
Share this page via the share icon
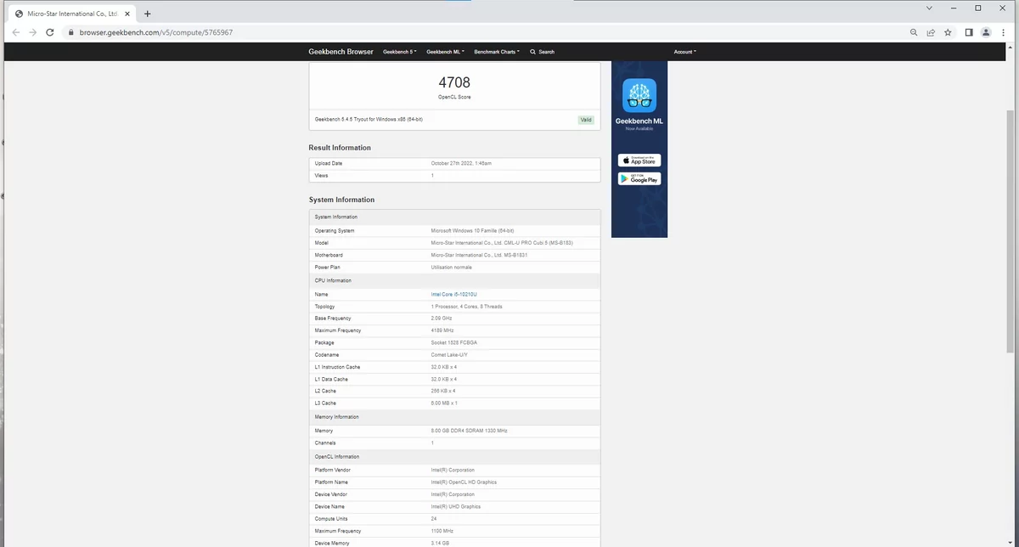point(931,32)
